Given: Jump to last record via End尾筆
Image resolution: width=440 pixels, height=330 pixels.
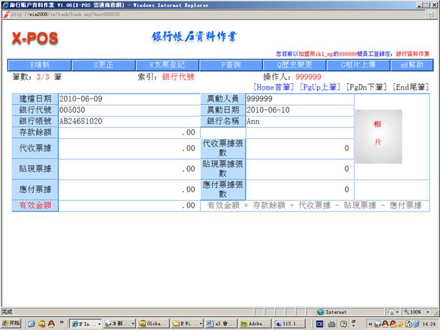Looking at the screenshot, I should [411, 87].
